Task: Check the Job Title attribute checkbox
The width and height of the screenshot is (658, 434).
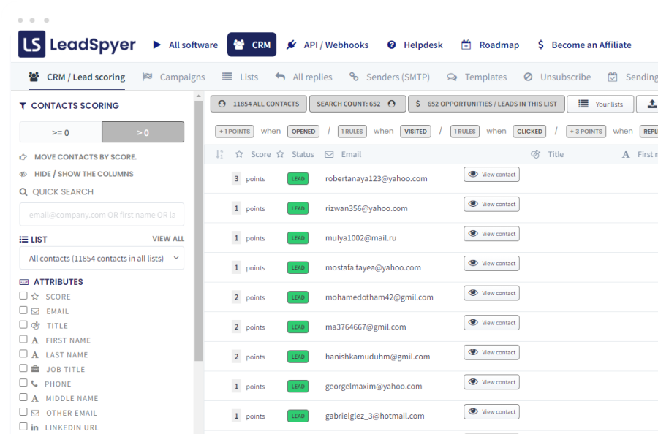Action: (x=23, y=368)
